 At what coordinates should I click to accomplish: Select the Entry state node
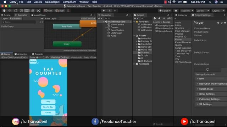(x=67, y=44)
